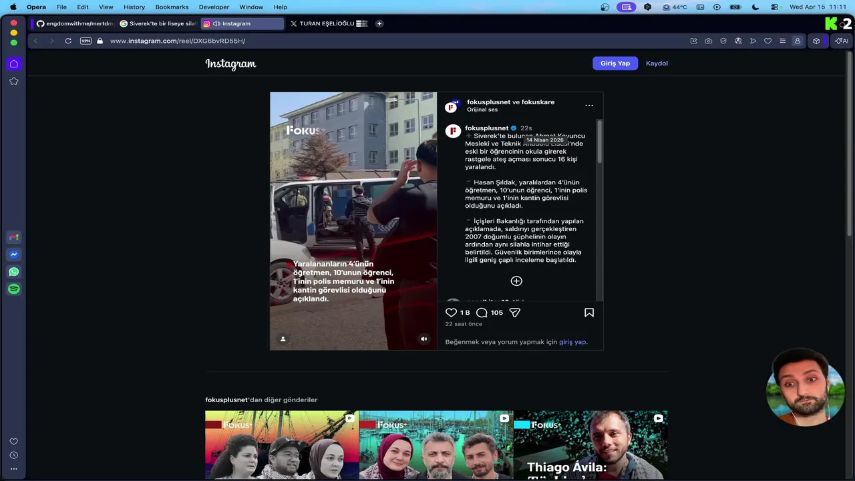Image resolution: width=855 pixels, height=481 pixels.
Task: Click the caption panel scrollbar
Action: pos(600,142)
